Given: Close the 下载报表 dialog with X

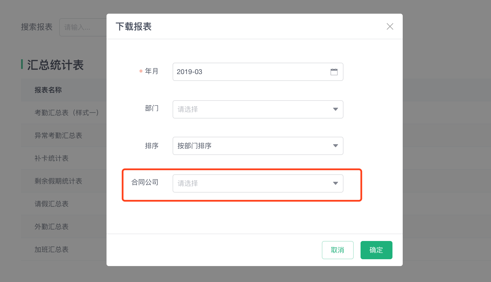Looking at the screenshot, I should pyautogui.click(x=390, y=26).
